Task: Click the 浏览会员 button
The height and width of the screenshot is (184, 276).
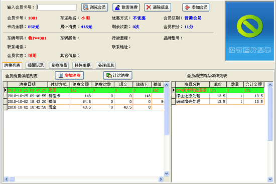Action: pyautogui.click(x=94, y=7)
